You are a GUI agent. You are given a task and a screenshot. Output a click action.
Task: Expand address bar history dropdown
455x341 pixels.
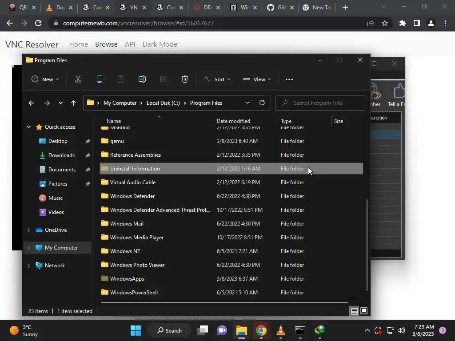pyautogui.click(x=247, y=103)
